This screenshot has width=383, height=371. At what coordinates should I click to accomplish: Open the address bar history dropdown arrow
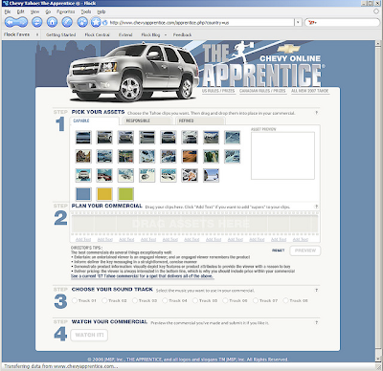[x=298, y=23]
